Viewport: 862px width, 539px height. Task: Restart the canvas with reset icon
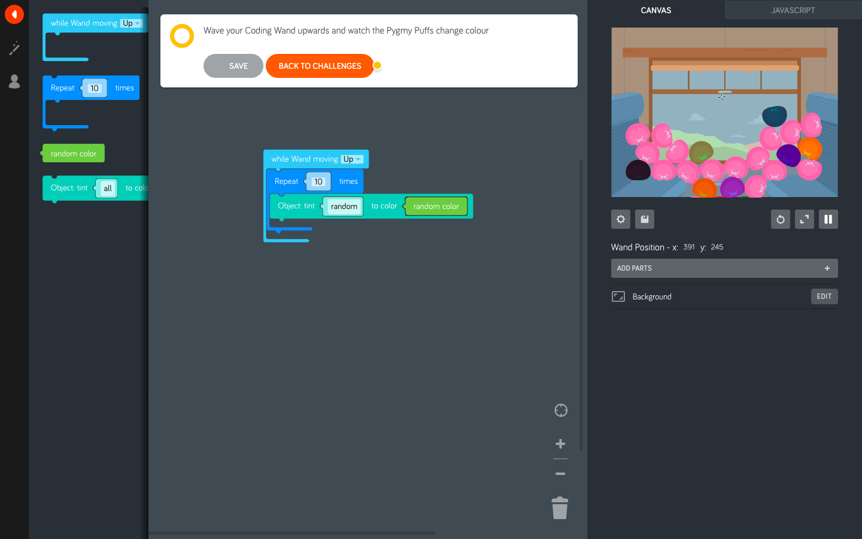pos(781,219)
